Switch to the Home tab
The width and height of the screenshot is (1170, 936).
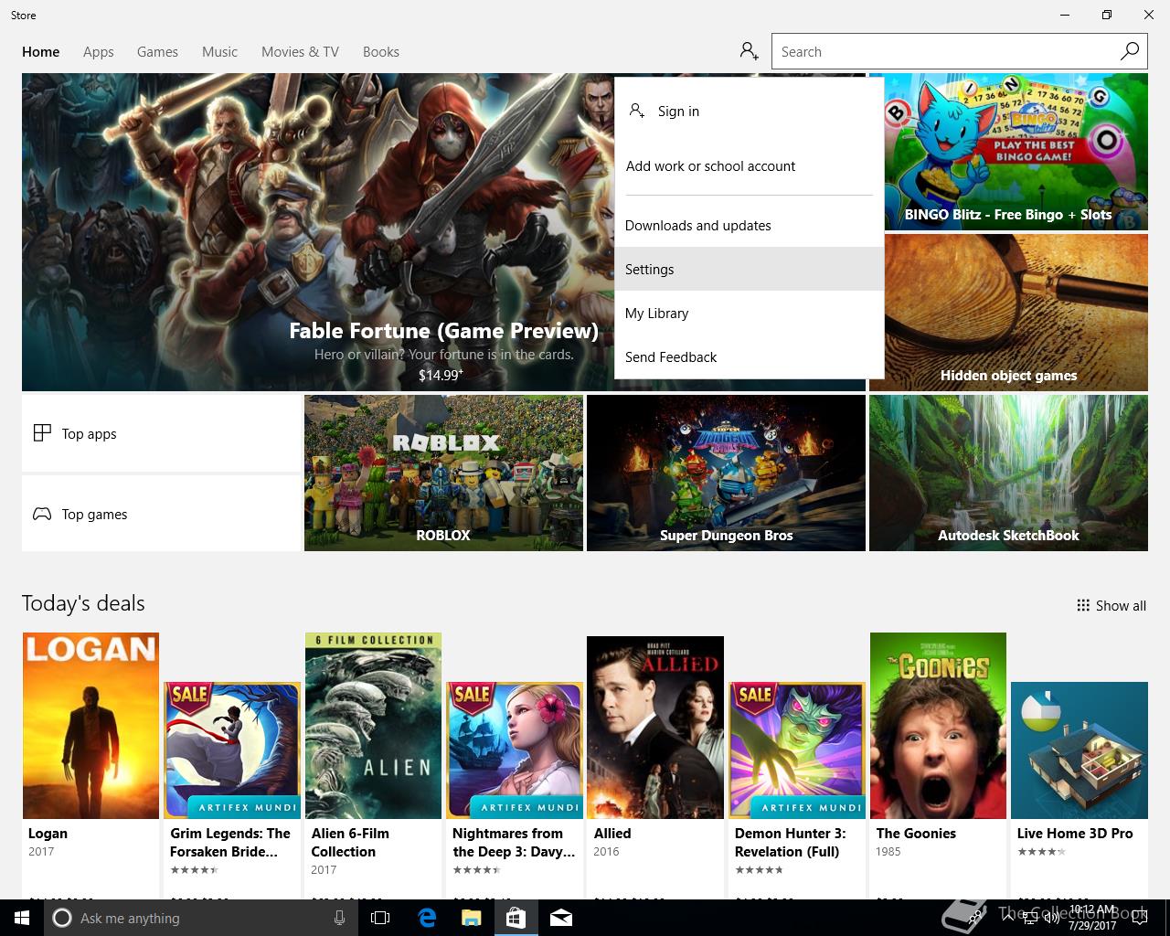coord(41,52)
